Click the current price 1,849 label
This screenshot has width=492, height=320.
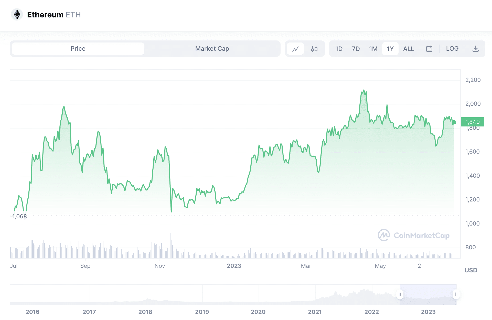pos(472,122)
